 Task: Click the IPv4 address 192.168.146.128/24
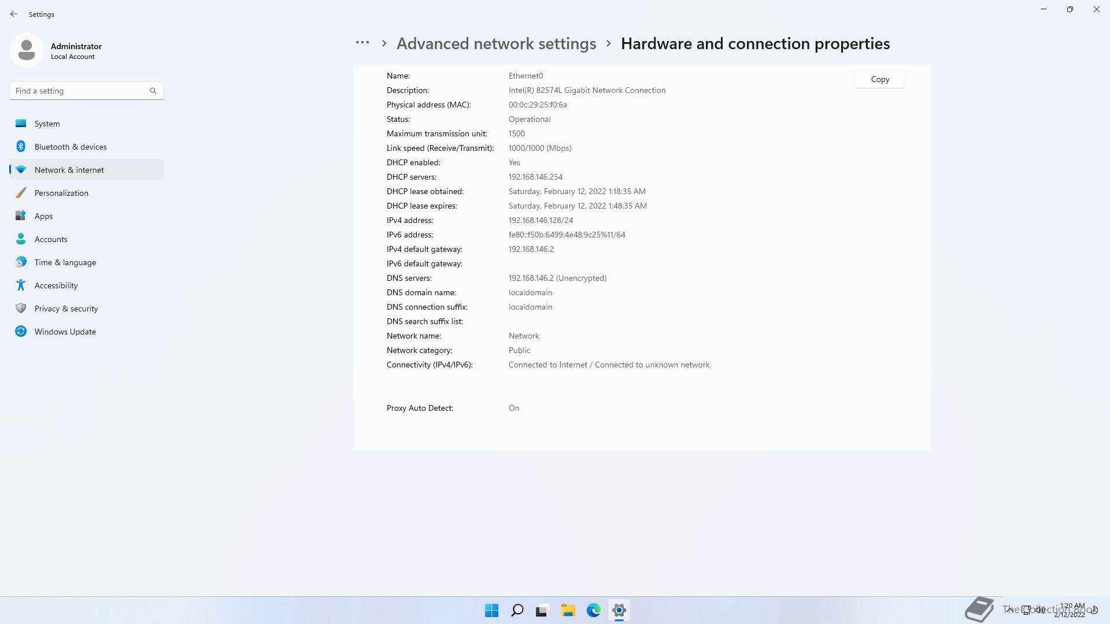click(x=541, y=220)
